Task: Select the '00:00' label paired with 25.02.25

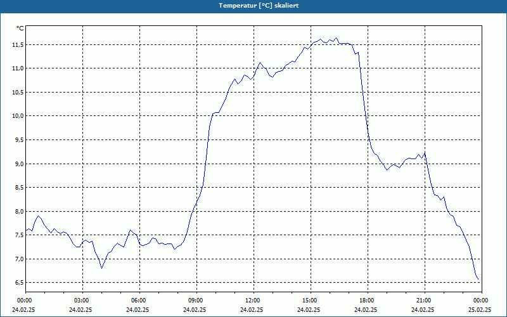Action: (482, 301)
